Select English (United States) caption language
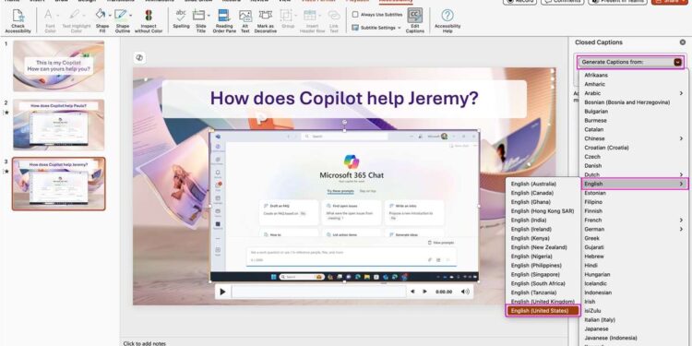692x346 pixels. click(x=543, y=311)
